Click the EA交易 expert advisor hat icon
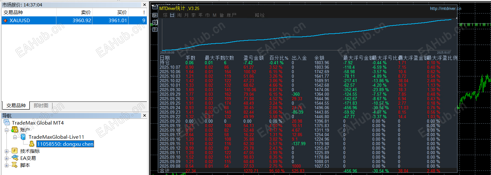491x175 pixels. coord(15,158)
